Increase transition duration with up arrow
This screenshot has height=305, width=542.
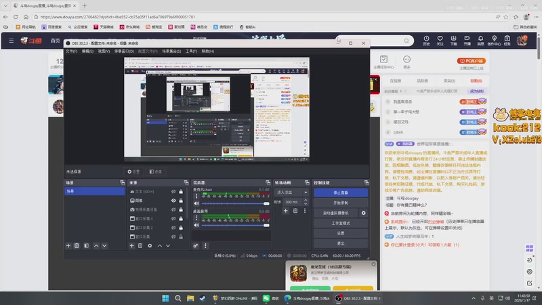(x=306, y=200)
